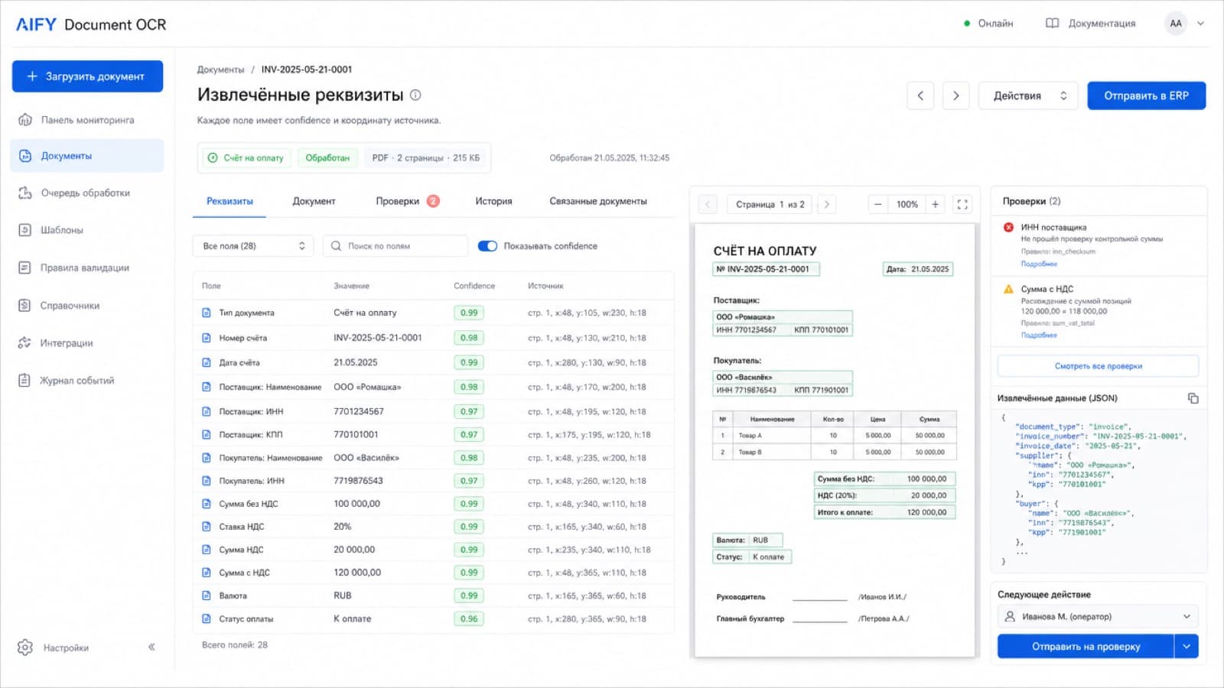This screenshot has height=688, width=1224.
Task: Open the Интеграции section
Action: click(87, 342)
